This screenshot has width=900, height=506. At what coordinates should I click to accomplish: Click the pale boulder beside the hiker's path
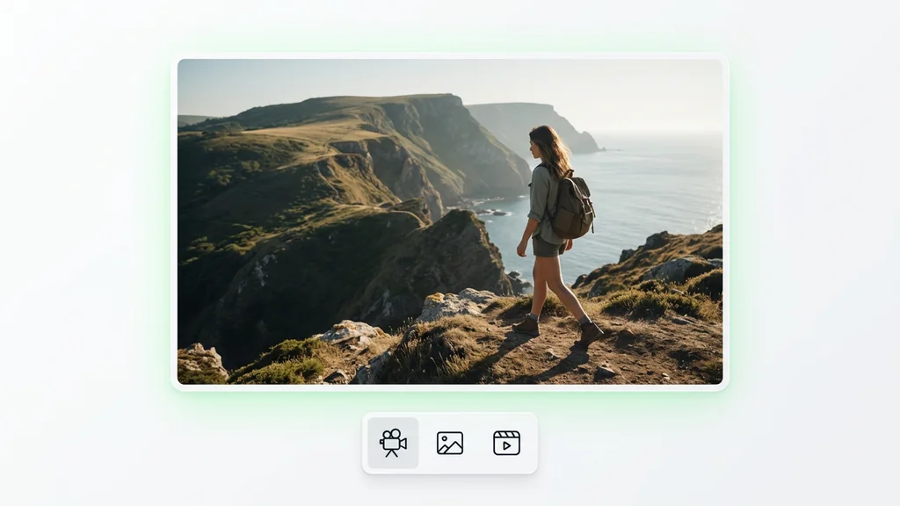[456, 304]
